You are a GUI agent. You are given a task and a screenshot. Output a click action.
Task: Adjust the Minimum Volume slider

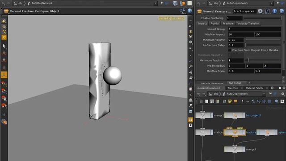pos(263,40)
